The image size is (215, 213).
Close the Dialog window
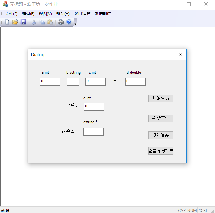click(180, 54)
